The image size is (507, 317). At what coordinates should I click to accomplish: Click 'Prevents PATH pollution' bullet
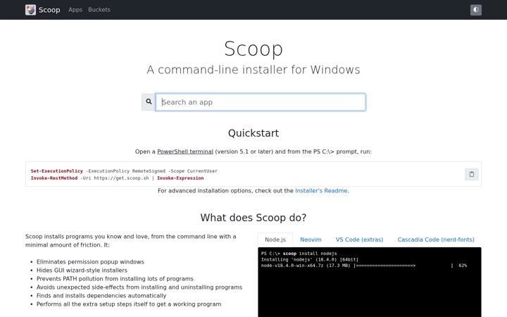[x=115, y=278]
